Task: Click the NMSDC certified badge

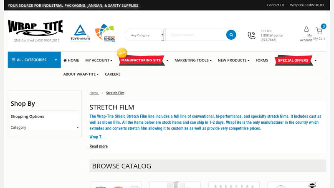Action: click(105, 33)
